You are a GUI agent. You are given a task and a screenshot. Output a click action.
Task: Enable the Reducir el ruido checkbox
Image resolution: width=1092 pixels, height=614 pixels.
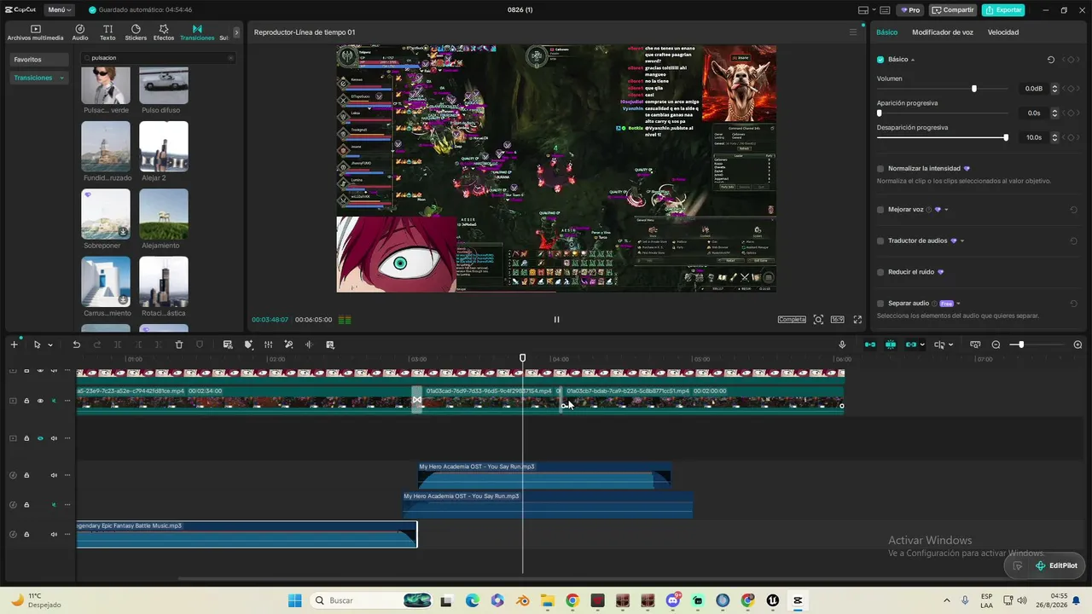click(x=880, y=272)
